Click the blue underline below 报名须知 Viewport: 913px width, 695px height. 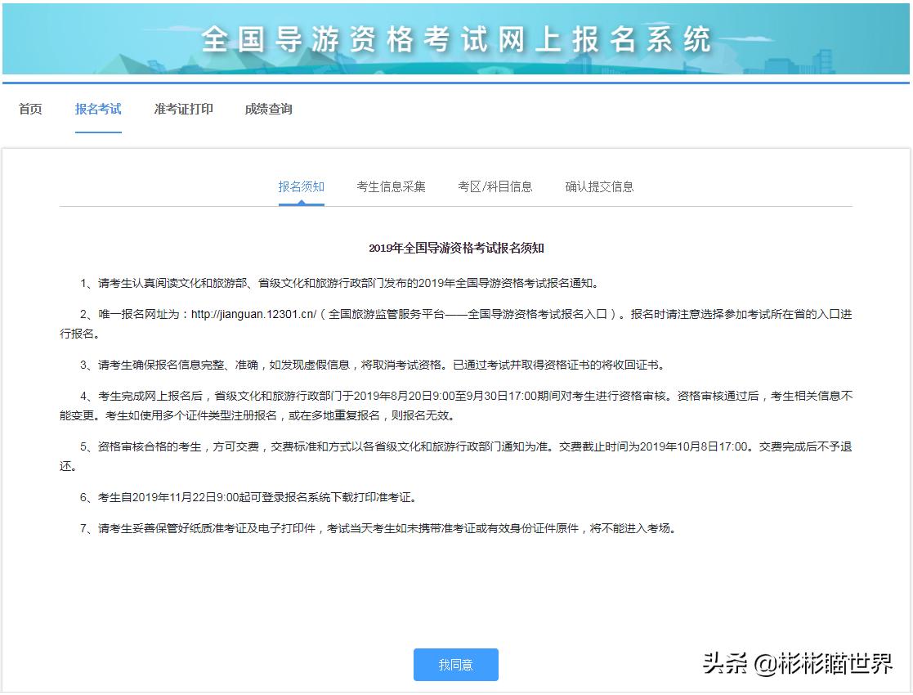coord(301,204)
